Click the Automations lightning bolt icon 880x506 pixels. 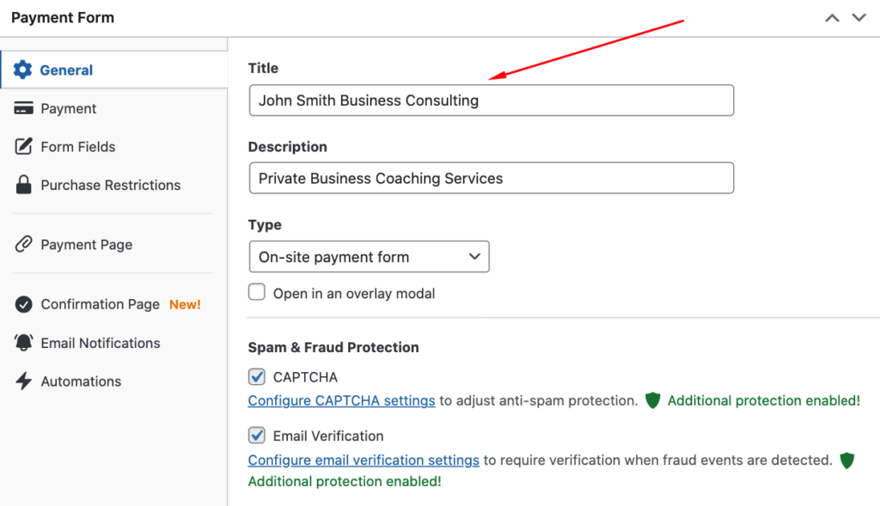pyautogui.click(x=24, y=381)
